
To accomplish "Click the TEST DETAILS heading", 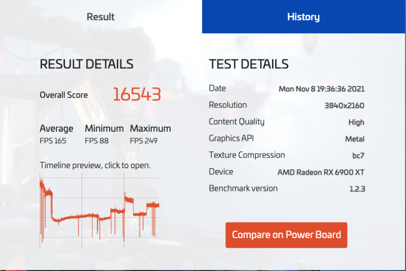I will (x=249, y=64).
